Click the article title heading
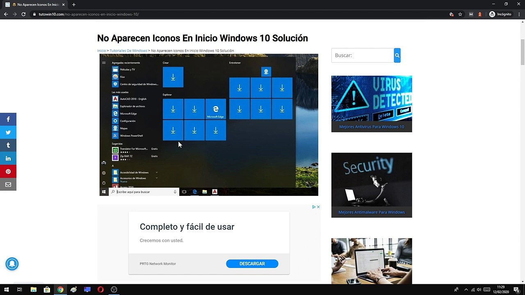The image size is (525, 295). pos(203,38)
